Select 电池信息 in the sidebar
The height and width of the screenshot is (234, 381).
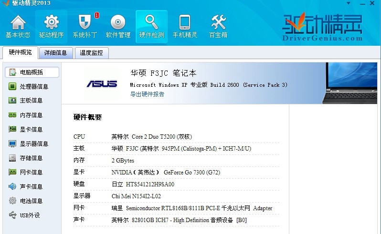(x=31, y=201)
